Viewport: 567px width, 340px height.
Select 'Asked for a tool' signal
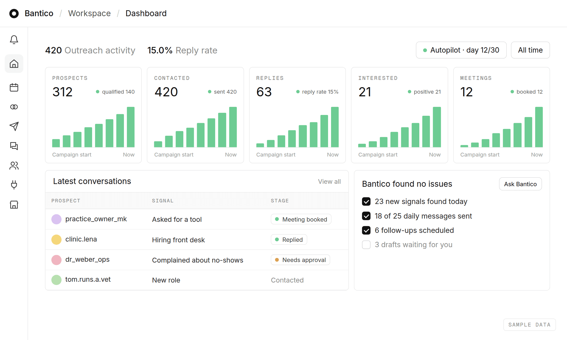click(x=177, y=219)
